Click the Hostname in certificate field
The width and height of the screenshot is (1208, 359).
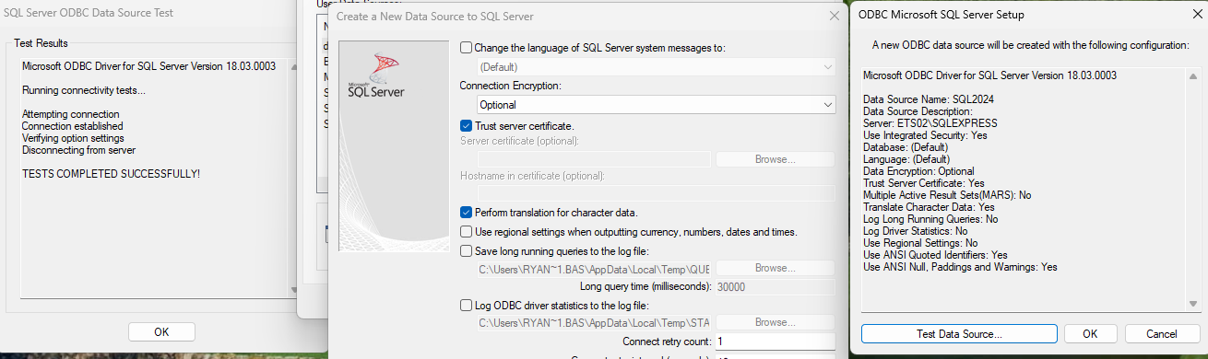click(656, 193)
